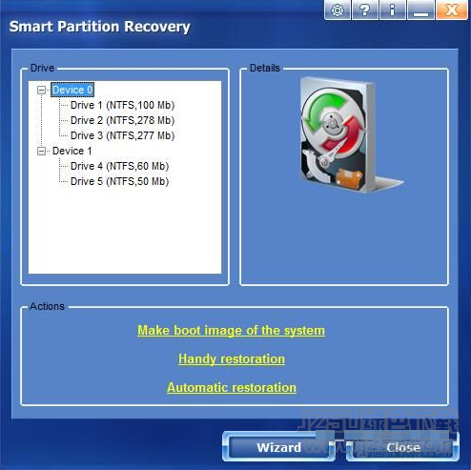Open help with the question mark icon
471x470 pixels.
click(x=365, y=10)
